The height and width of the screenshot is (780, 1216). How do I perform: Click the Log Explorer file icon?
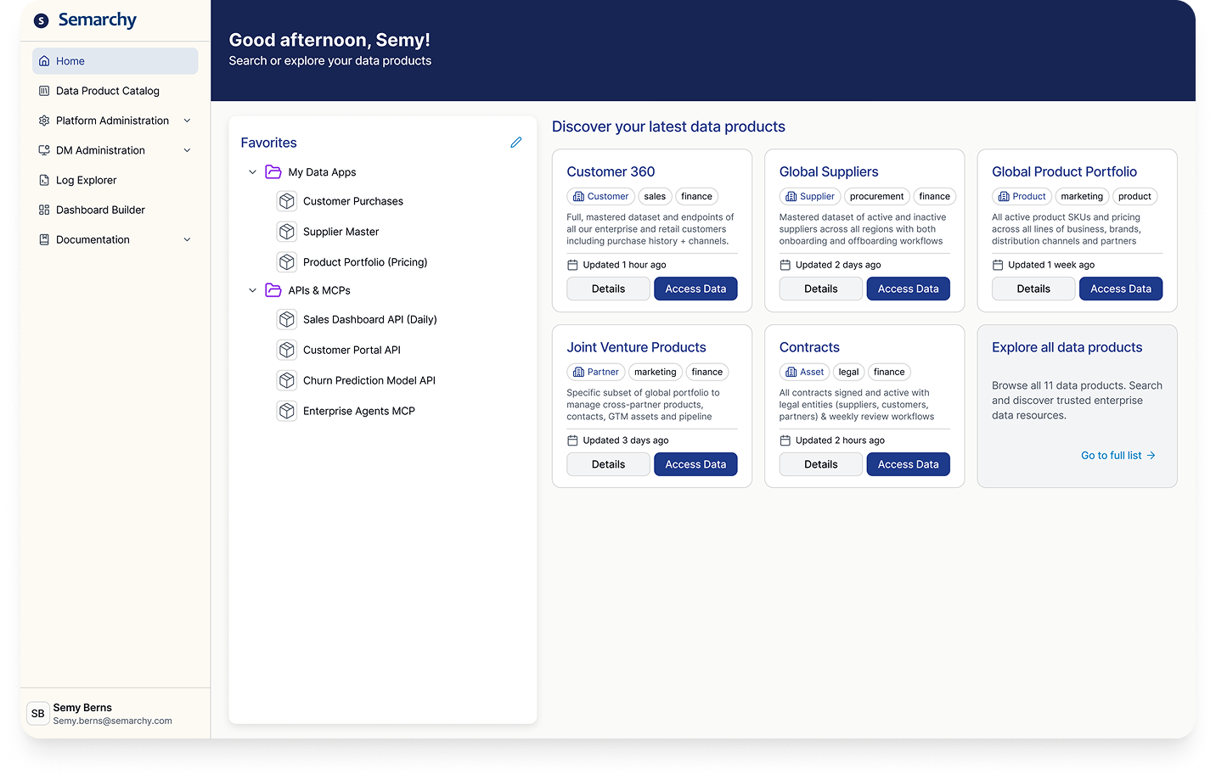pos(44,180)
